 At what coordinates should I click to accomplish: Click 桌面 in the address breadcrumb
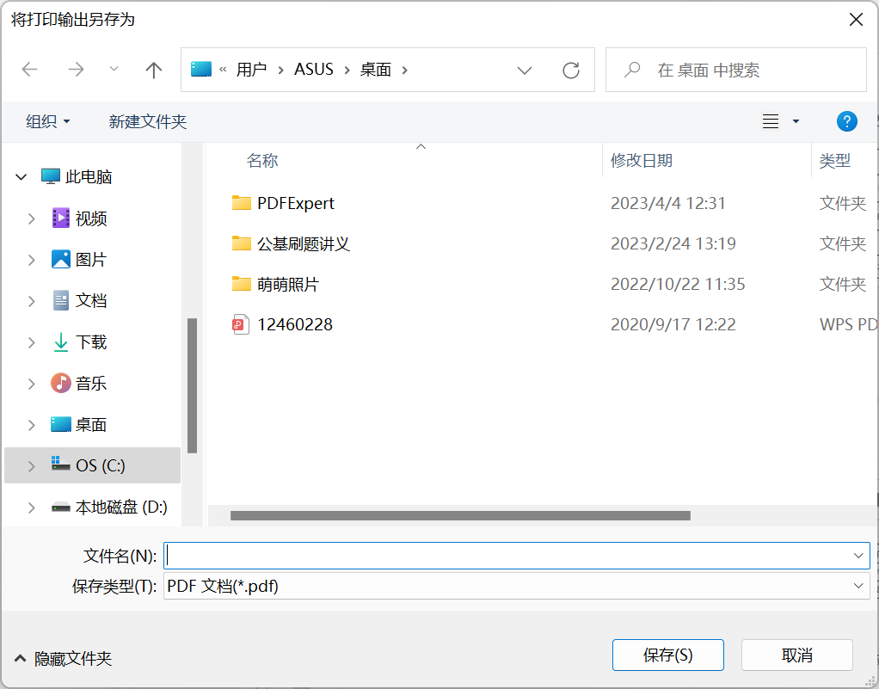(x=374, y=69)
